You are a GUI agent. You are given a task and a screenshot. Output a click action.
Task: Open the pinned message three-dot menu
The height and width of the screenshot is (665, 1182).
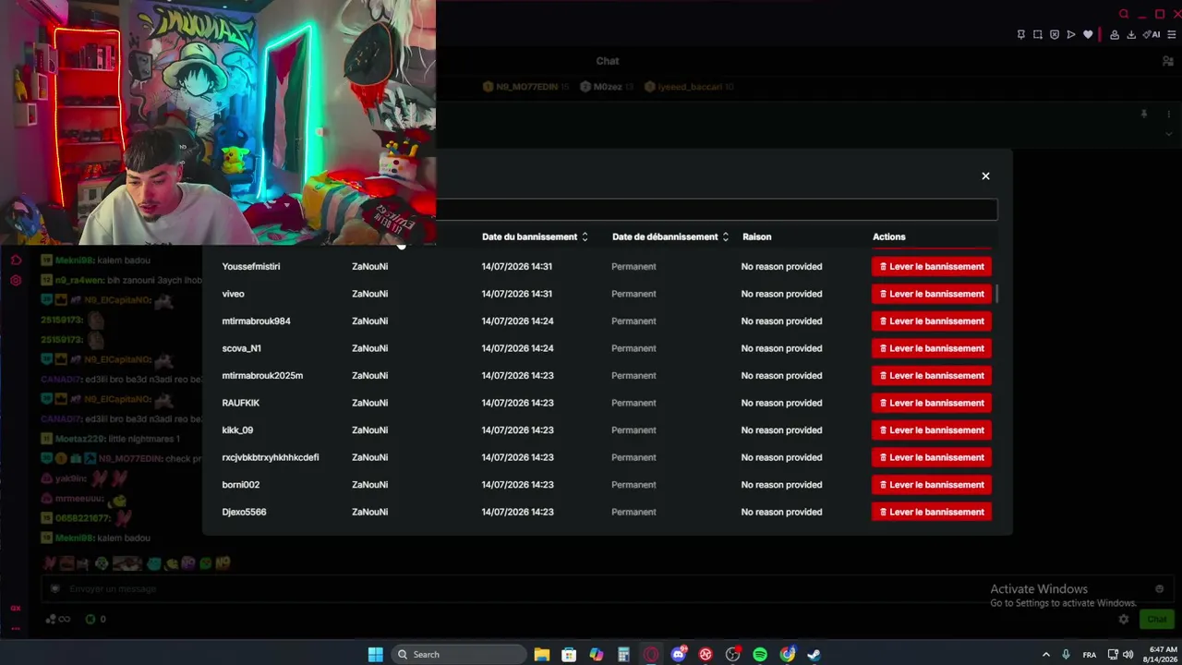tap(1168, 115)
